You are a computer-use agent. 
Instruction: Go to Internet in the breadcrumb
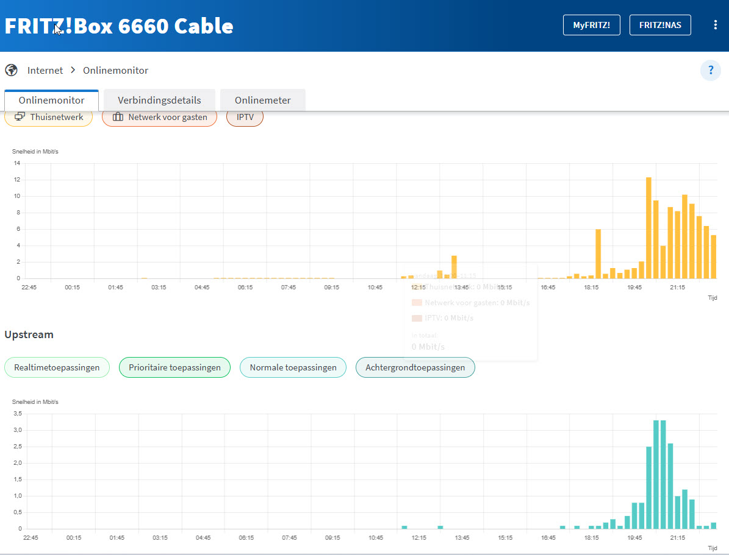tap(45, 71)
